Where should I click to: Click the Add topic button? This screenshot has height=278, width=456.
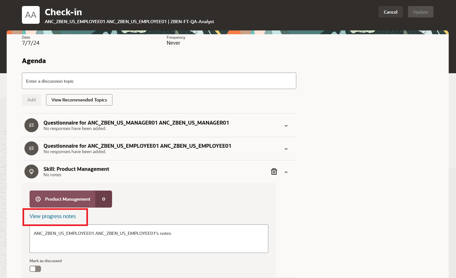click(31, 100)
